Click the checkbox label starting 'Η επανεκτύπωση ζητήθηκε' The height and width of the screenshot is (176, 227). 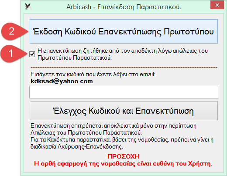click(123, 54)
